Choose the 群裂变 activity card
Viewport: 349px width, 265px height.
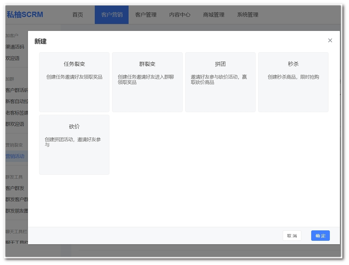click(147, 82)
